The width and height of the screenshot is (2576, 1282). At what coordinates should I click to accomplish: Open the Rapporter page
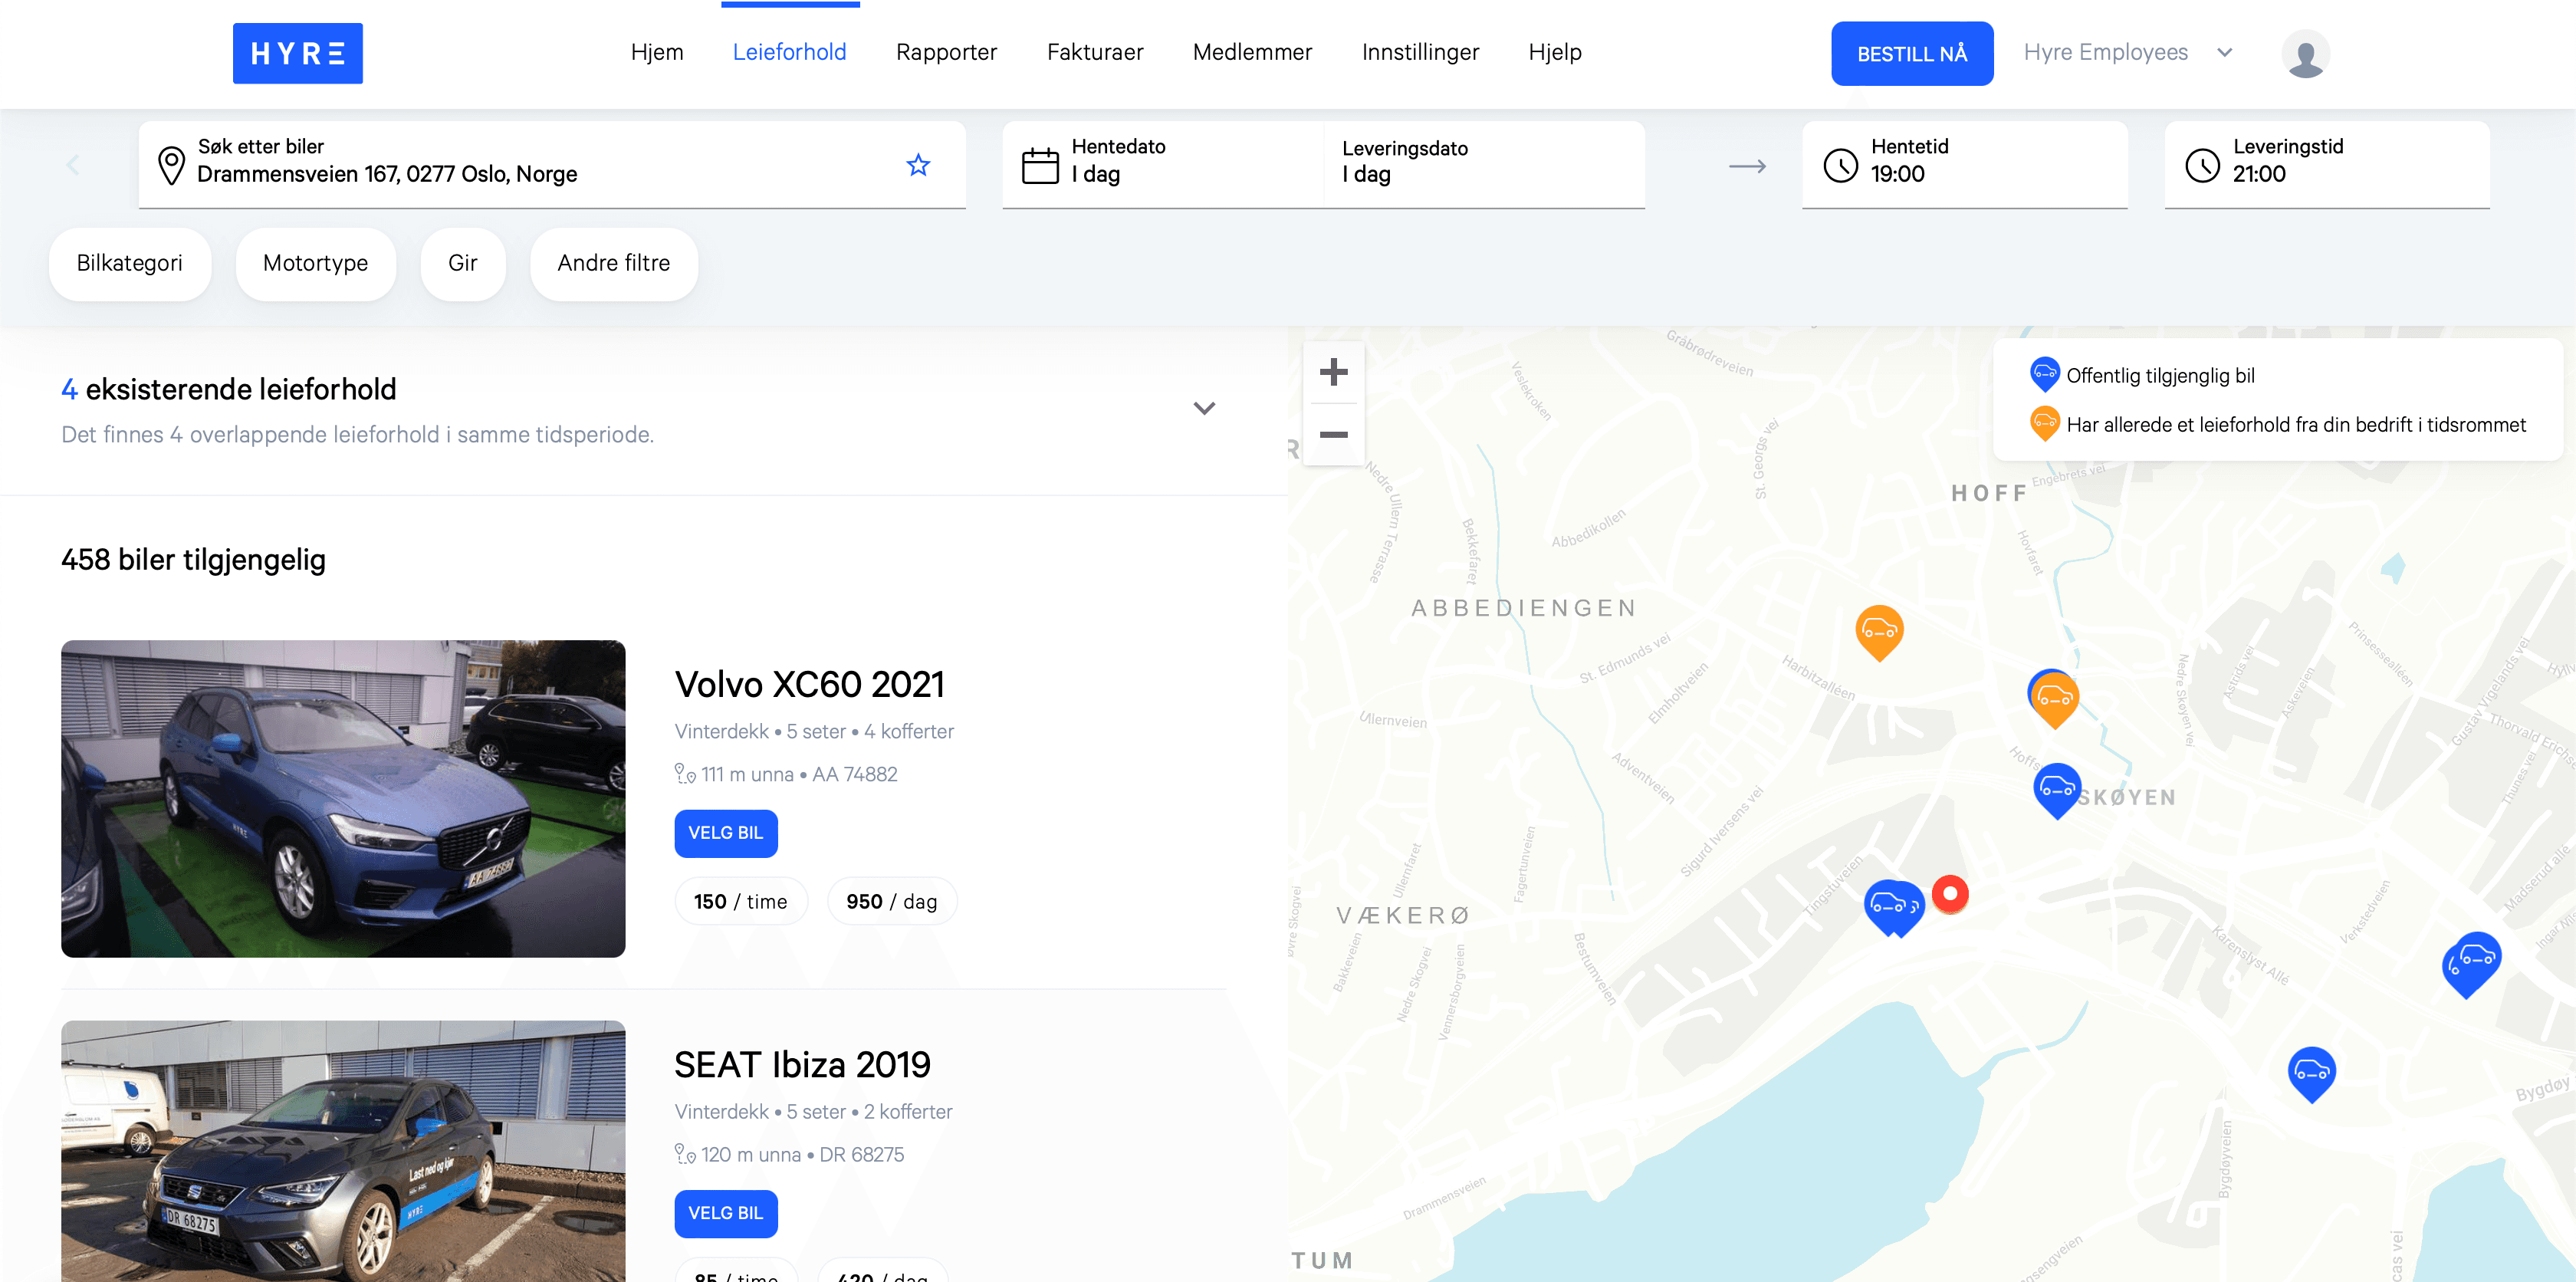[x=946, y=52]
